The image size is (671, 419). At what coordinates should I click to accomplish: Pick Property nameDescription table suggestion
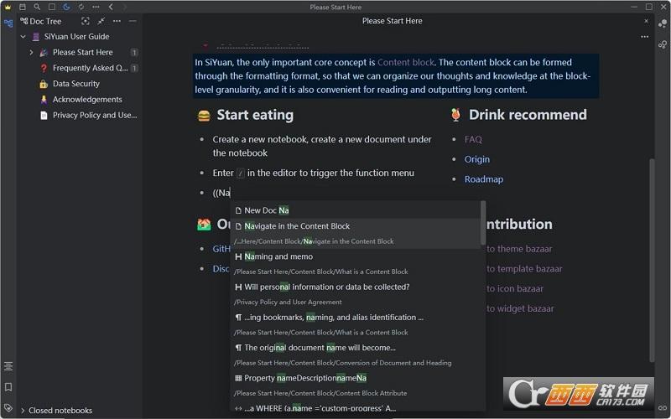356,385
